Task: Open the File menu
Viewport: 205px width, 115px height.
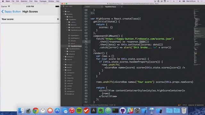Action: (13, 1)
